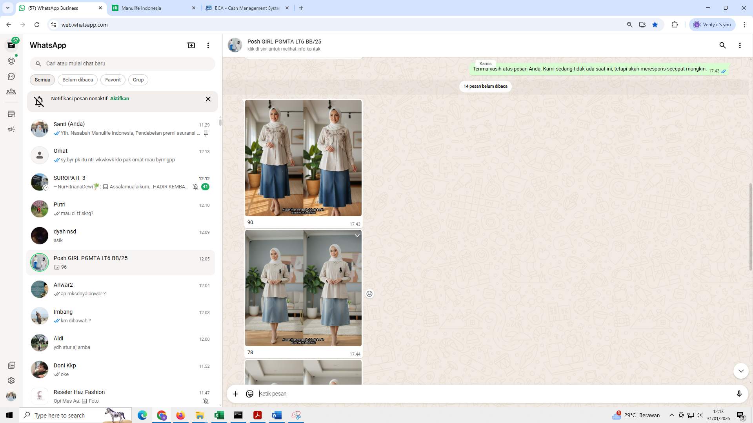Open the Communities panel
This screenshot has width=753, height=423.
coord(11,92)
